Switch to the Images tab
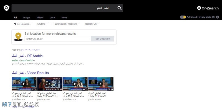 pos(27,17)
